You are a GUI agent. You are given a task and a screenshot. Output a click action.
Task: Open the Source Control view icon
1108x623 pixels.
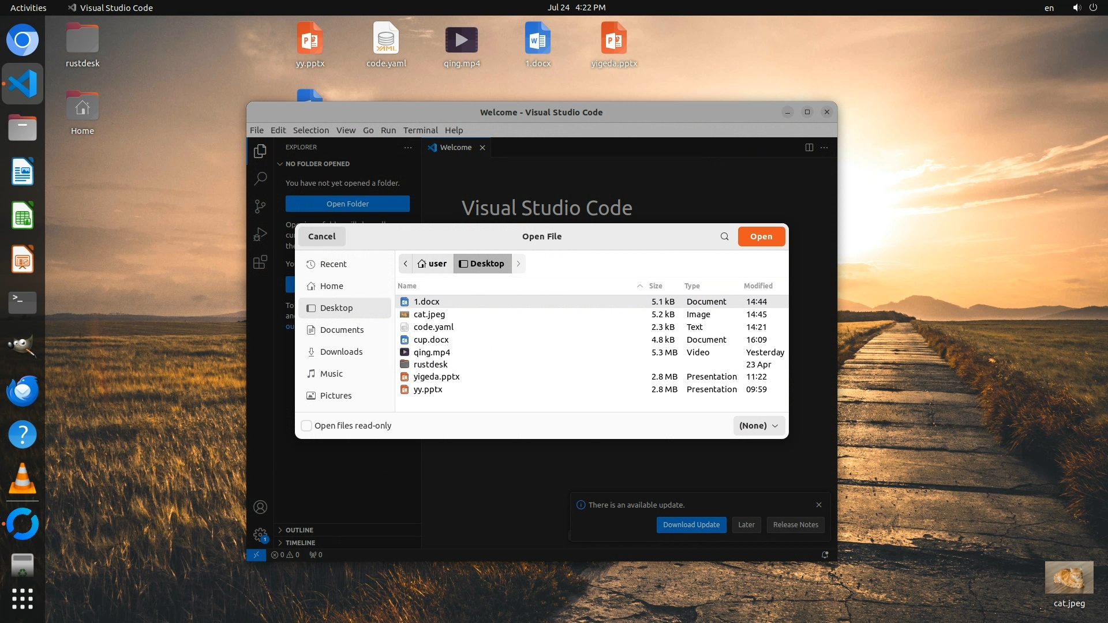coord(260,206)
